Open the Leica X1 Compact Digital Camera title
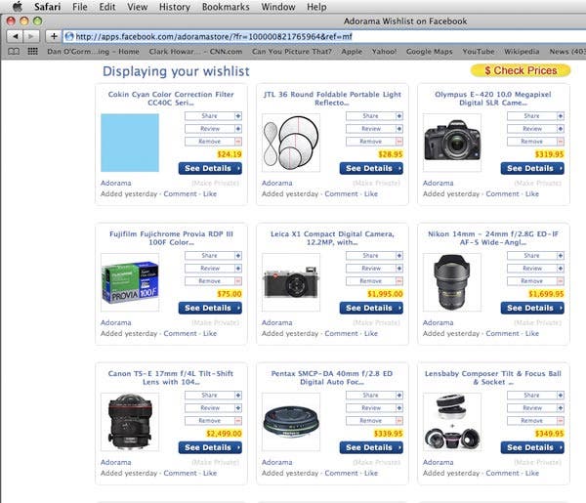 pos(332,238)
